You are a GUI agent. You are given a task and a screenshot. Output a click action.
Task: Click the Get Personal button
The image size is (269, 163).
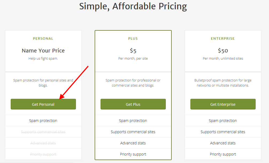click(x=43, y=104)
